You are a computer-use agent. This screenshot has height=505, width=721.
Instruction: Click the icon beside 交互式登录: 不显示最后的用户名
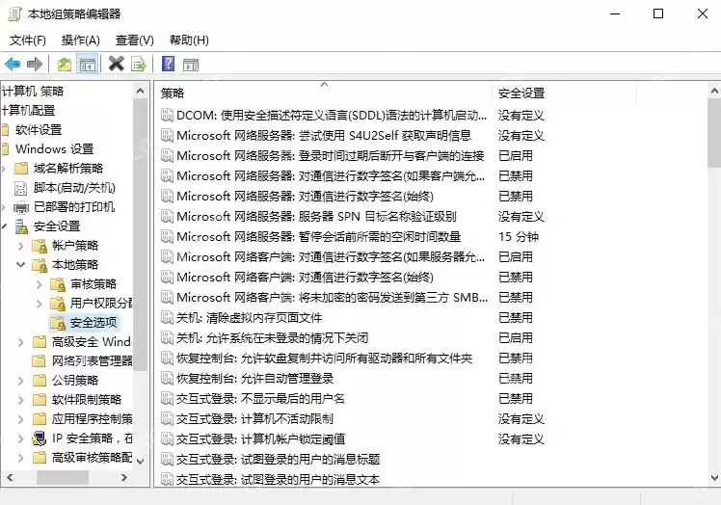coord(167,398)
